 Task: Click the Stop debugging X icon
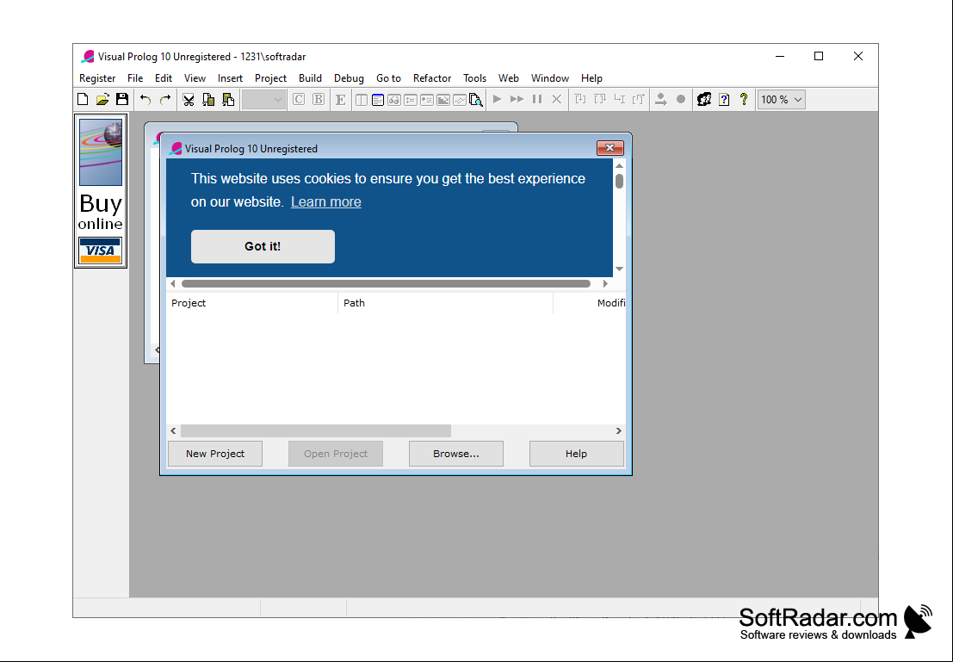(557, 99)
